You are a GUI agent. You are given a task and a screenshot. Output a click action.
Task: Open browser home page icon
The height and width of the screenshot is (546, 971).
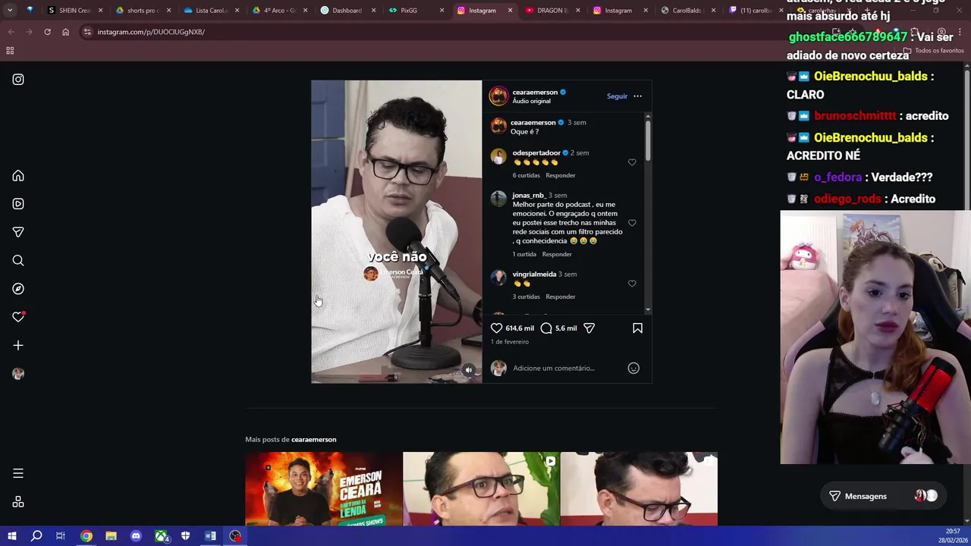click(65, 32)
